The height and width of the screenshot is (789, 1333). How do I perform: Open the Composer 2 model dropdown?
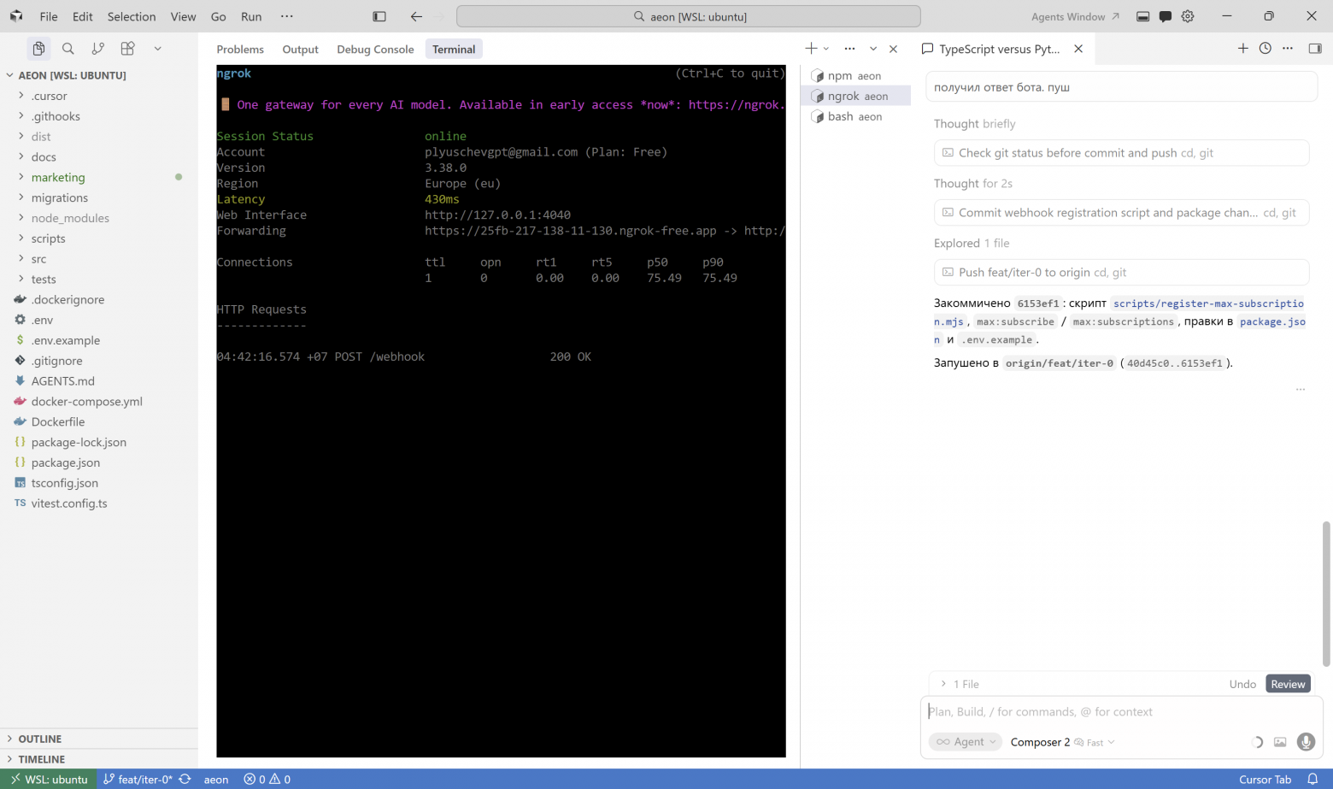click(1062, 742)
